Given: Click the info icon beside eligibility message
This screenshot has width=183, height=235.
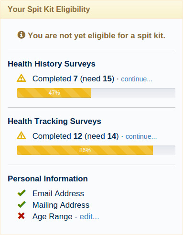Looking at the screenshot, I should tap(22, 35).
